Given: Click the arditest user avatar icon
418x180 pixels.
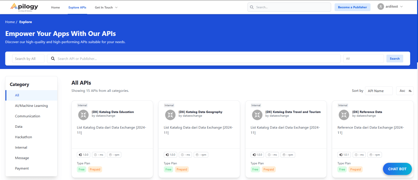Looking at the screenshot, I should pyautogui.click(x=381, y=7).
